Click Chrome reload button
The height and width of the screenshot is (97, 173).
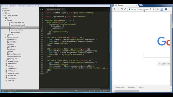(x=122, y=9)
